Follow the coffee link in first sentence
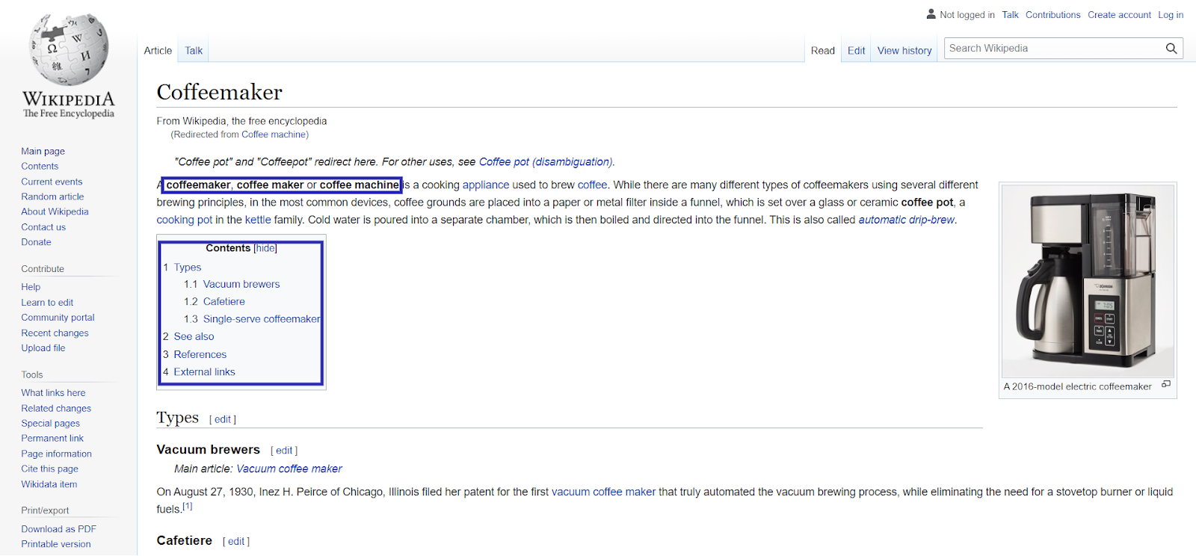Image resolution: width=1196 pixels, height=556 pixels. coord(592,185)
